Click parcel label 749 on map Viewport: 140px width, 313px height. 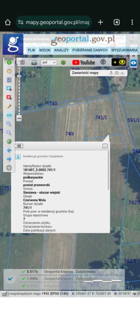pos(70,134)
